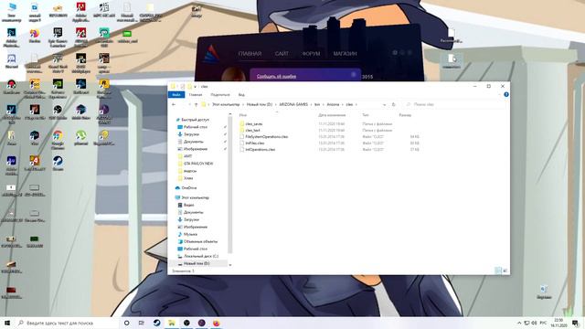Image resolution: width=585 pixels, height=329 pixels.
Task: Open GTA PAVLOV NEW quick access folder
Action: (x=198, y=164)
